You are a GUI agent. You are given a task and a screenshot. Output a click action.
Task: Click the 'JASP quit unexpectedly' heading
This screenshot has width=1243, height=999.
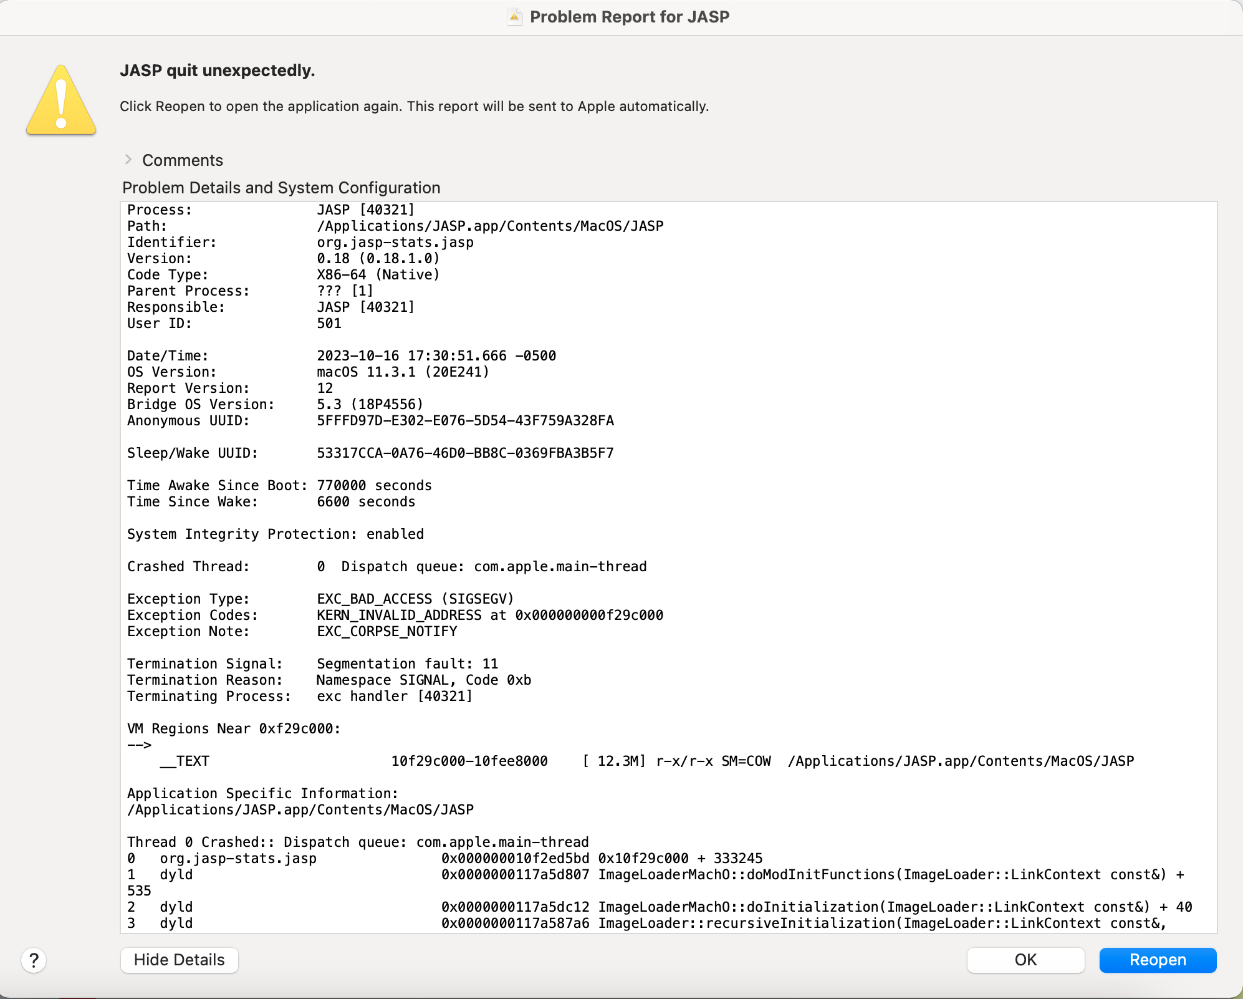[x=218, y=70]
